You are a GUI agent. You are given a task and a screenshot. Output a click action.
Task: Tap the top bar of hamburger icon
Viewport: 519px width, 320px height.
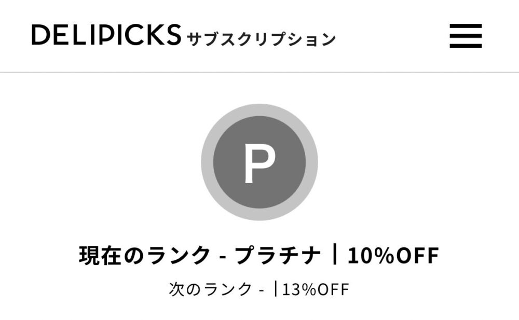[x=466, y=26]
